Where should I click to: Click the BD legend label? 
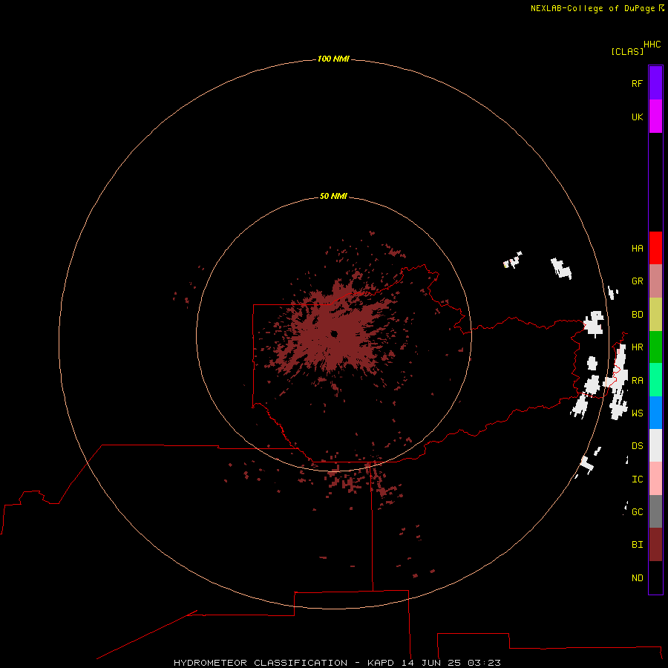click(638, 315)
